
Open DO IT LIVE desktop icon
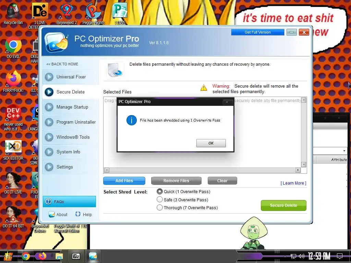pos(13,183)
